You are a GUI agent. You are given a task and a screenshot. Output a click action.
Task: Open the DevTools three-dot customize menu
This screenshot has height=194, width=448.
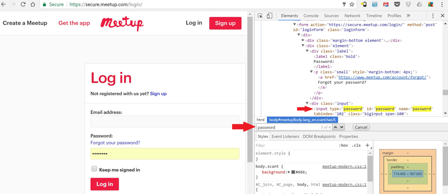[433, 16]
